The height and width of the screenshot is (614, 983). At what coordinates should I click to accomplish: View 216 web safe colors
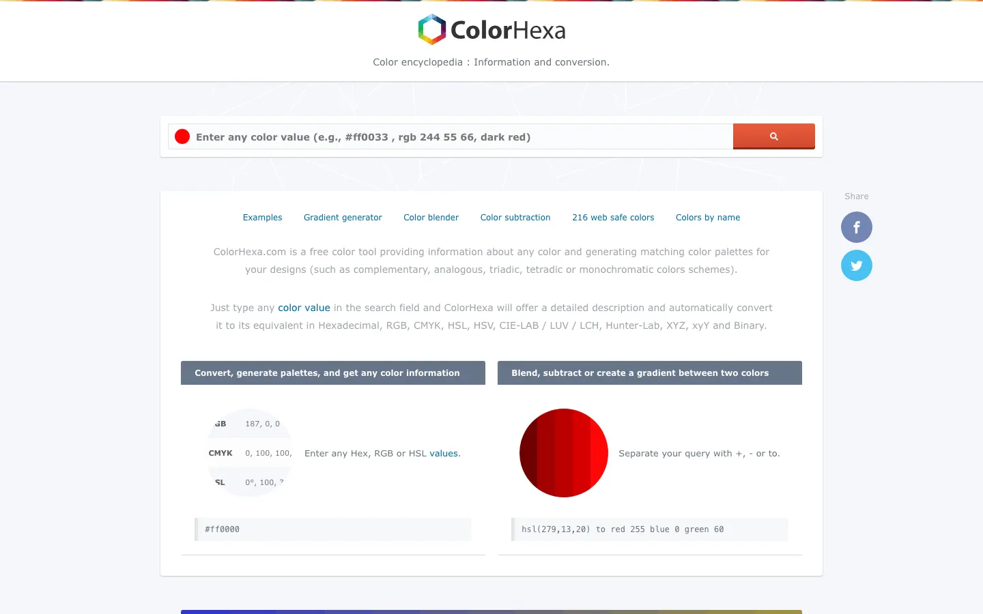coord(613,218)
